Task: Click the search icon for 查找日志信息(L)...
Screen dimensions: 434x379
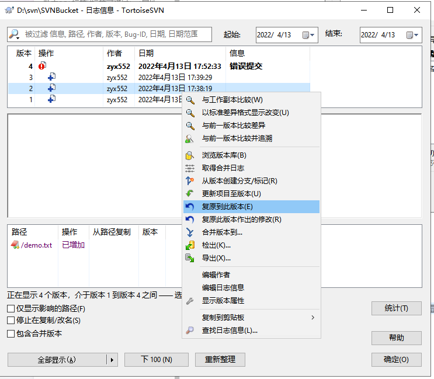Action: pos(190,331)
